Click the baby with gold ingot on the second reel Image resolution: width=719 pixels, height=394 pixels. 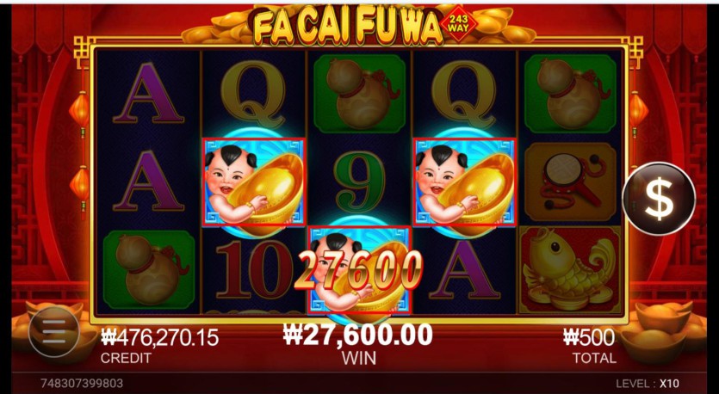pyautogui.click(x=254, y=182)
